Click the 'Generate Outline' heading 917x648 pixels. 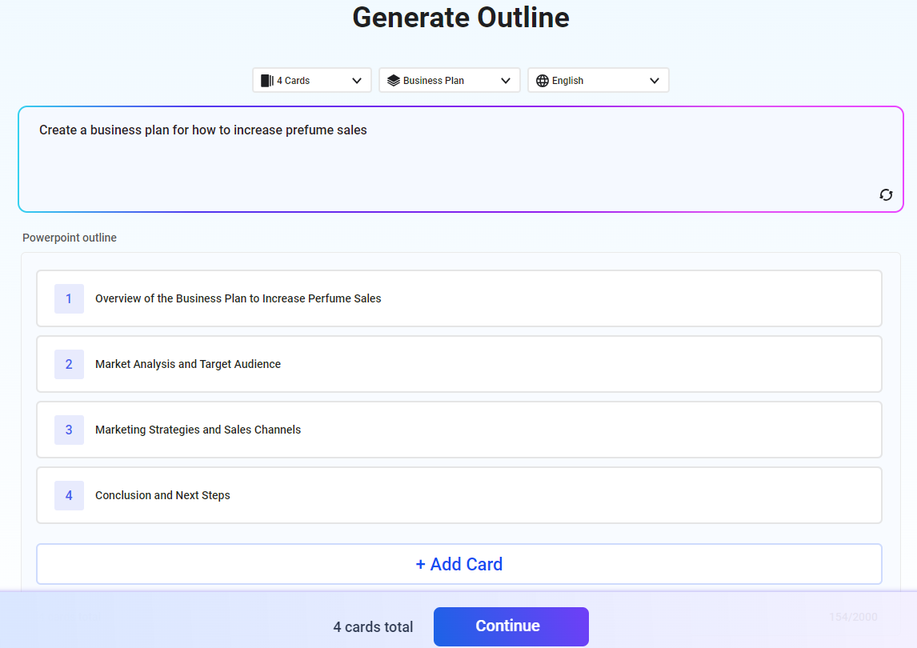[461, 18]
